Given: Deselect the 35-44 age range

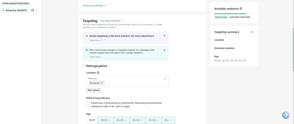Looking at the screenshot, I should pyautogui.click(x=138, y=120).
